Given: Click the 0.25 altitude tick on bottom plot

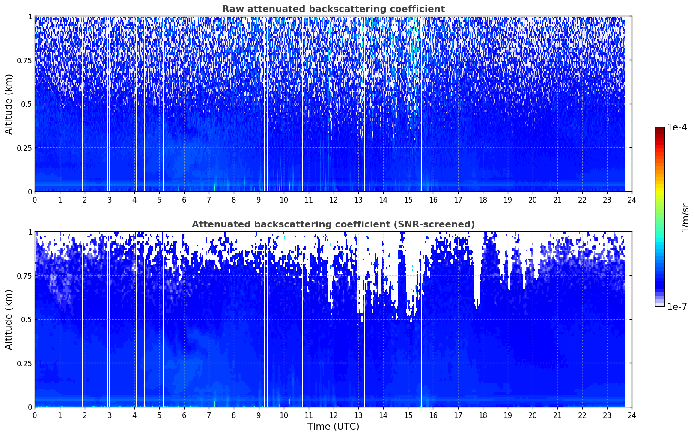Looking at the screenshot, I should point(24,363).
